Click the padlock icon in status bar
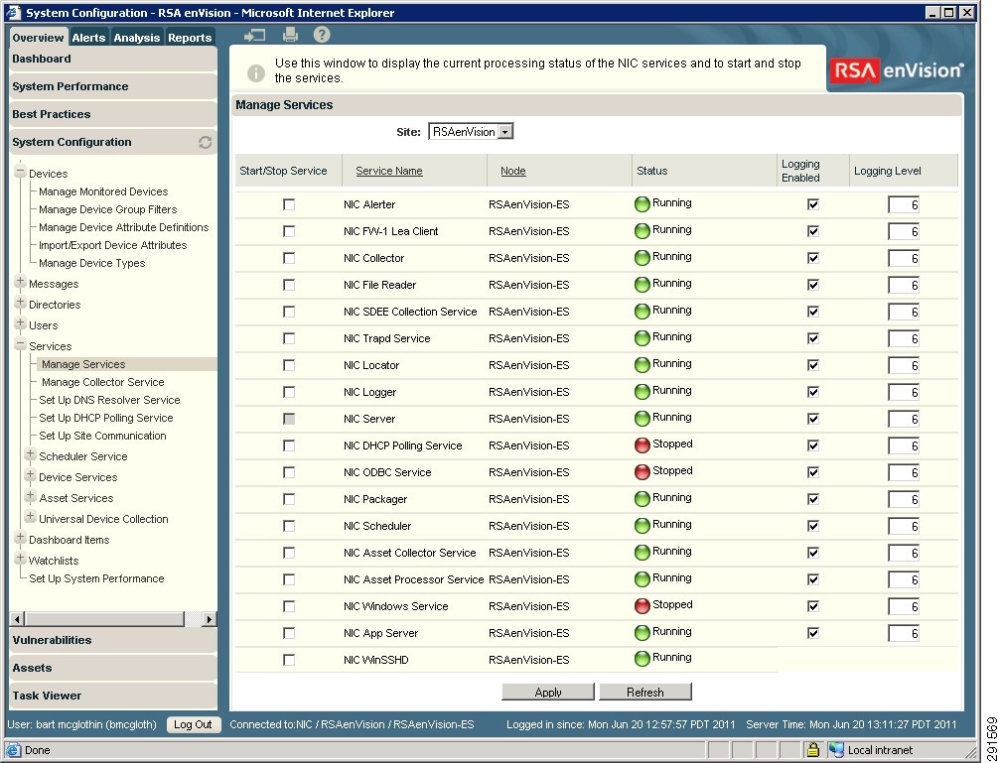This screenshot has height=763, width=998. coord(812,750)
